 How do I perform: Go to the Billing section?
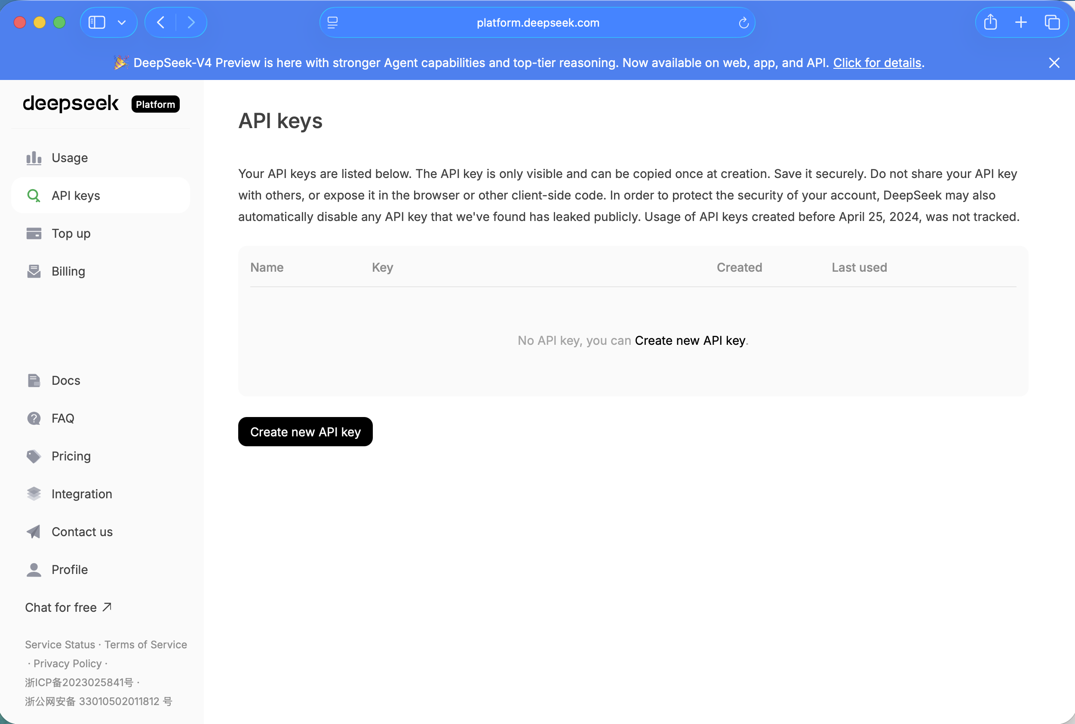click(x=101, y=272)
